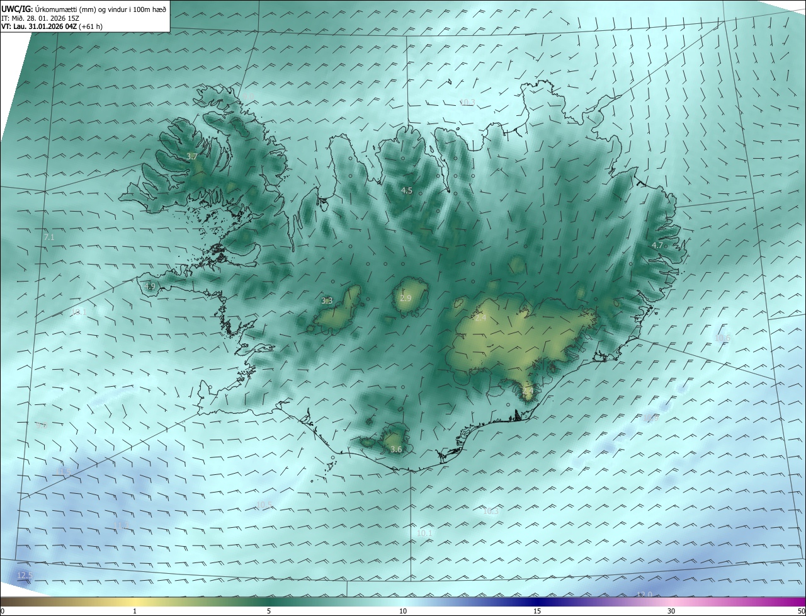Click the 7.1 value over the western sea
Viewport: 806px width, 616px height.
pos(49,237)
